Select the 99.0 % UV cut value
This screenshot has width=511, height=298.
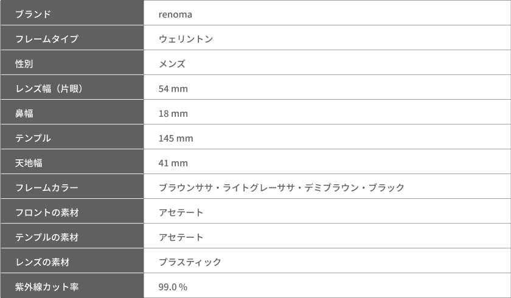[173, 287]
